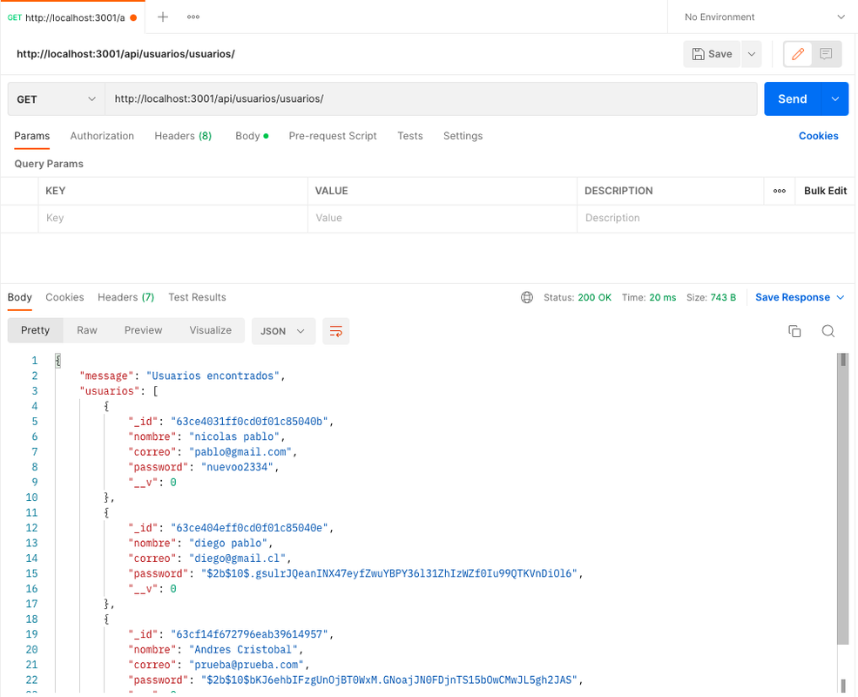Click the "nuevoo2334" password value
The height and width of the screenshot is (697, 858).
click(x=237, y=467)
